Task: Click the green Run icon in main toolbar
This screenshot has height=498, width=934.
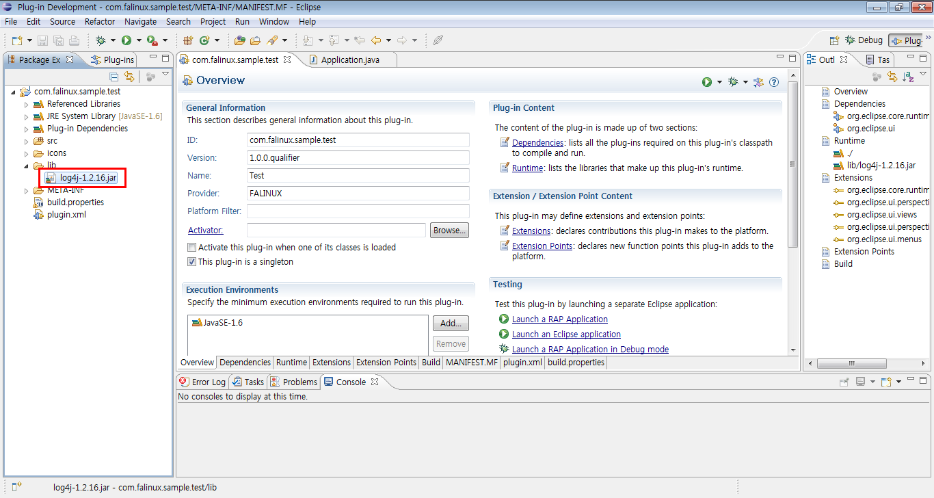Action: [x=126, y=40]
